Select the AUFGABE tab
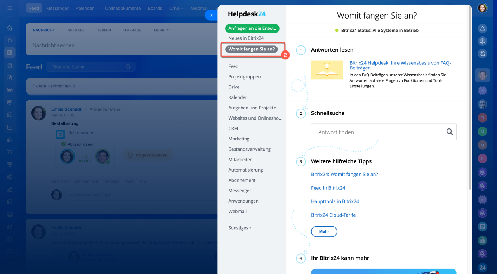497x274 pixels. click(76, 30)
